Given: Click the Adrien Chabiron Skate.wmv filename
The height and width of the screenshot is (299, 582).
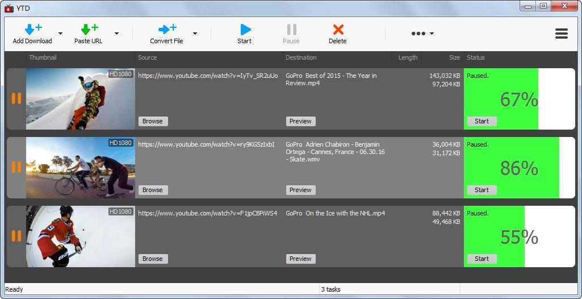Looking at the screenshot, I should [x=335, y=152].
